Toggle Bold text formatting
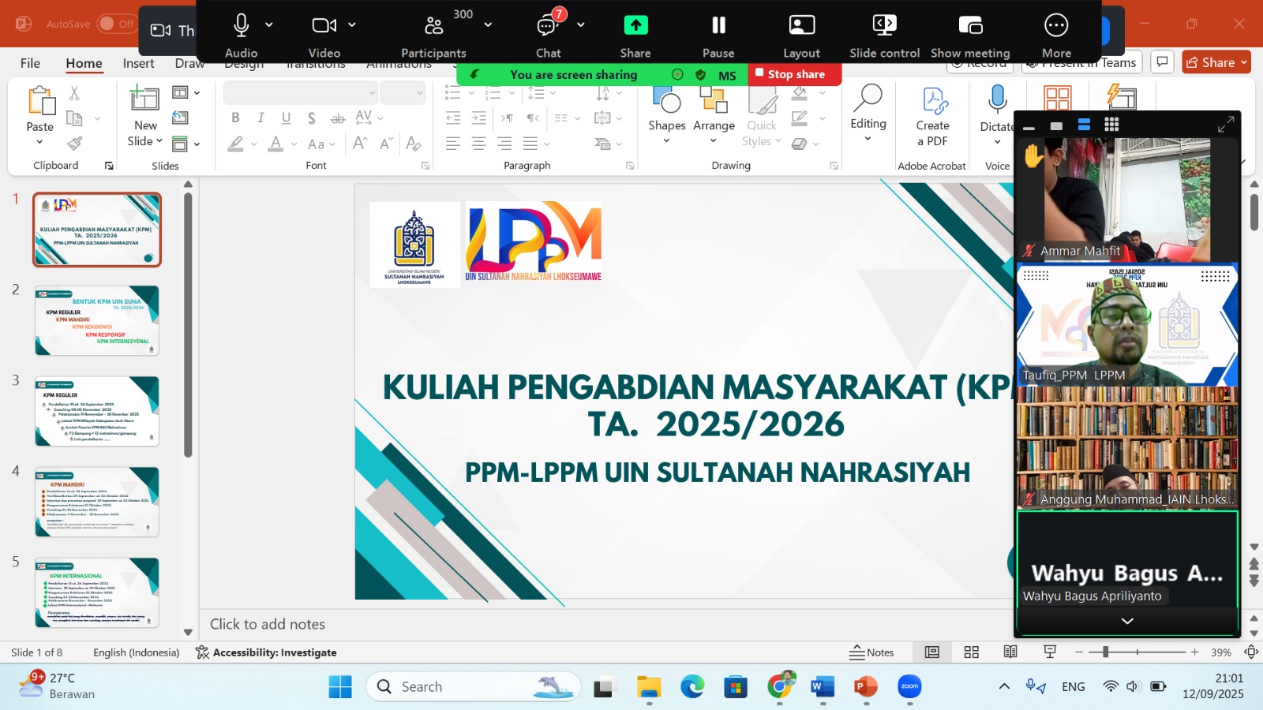Viewport: 1263px width, 710px height. 235,118
